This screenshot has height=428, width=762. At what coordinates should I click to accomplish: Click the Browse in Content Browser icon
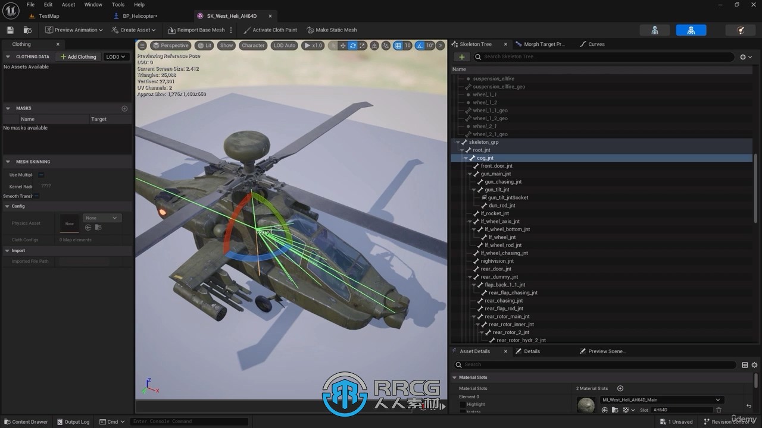27,30
